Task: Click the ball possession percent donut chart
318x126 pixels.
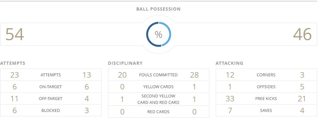Action: coord(159,34)
